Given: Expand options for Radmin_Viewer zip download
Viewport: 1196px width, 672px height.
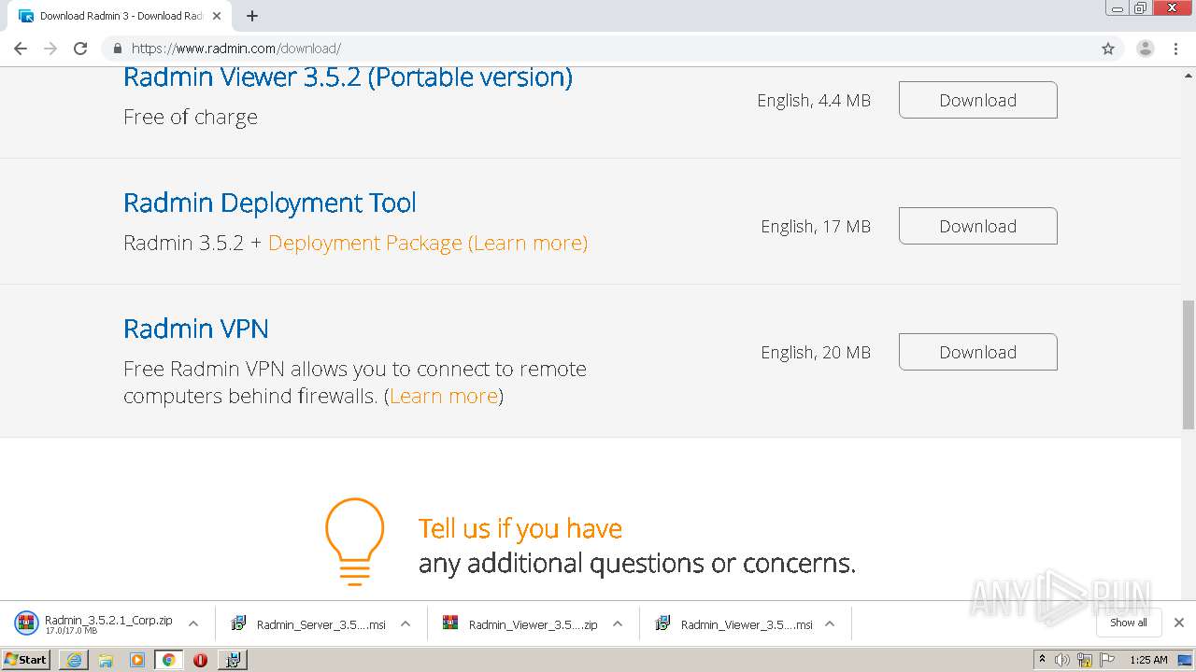Looking at the screenshot, I should [618, 623].
